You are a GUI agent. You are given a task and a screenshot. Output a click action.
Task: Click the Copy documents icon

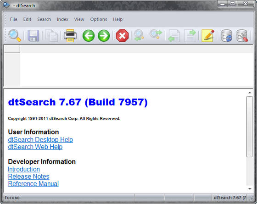coord(51,36)
